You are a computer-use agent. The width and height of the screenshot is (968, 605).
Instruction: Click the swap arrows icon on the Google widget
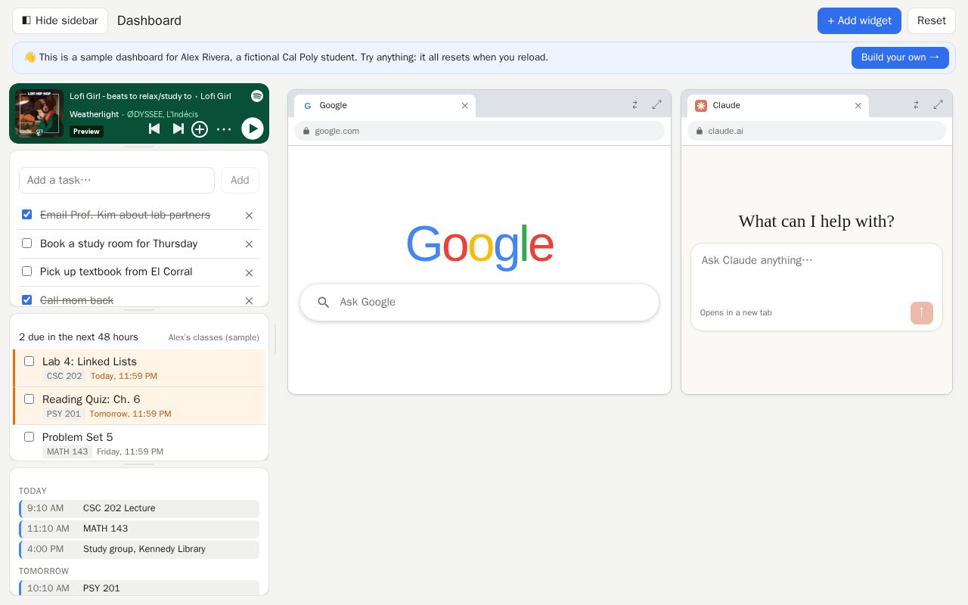click(634, 105)
